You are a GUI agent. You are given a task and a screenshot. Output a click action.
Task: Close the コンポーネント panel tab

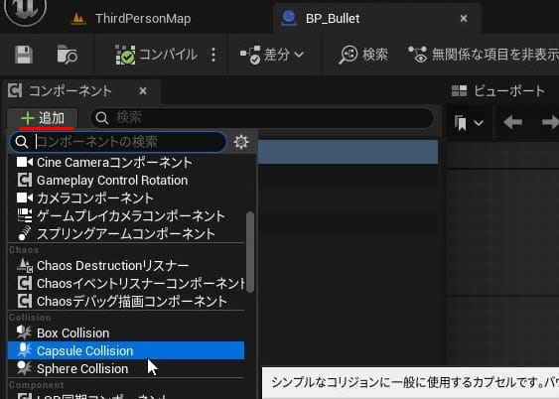pyautogui.click(x=143, y=91)
